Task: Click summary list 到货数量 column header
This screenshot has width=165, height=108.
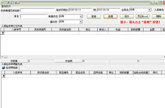Action: 136,30
